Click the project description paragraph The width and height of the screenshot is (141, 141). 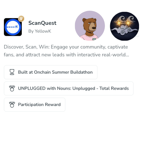click(x=66, y=51)
